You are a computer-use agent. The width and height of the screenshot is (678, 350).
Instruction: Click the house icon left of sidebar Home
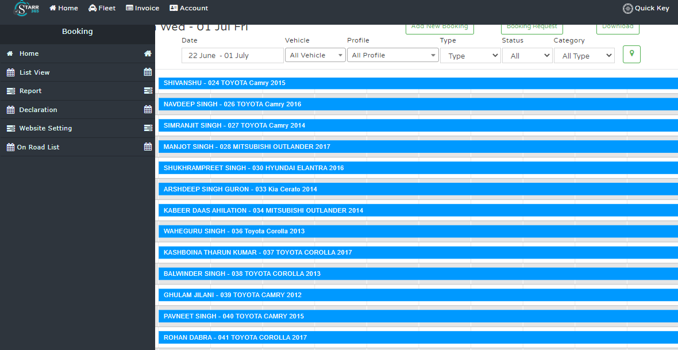[10, 53]
